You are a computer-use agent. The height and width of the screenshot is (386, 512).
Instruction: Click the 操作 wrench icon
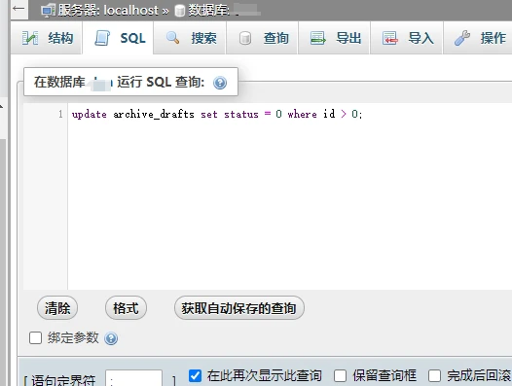pyautogui.click(x=462, y=38)
